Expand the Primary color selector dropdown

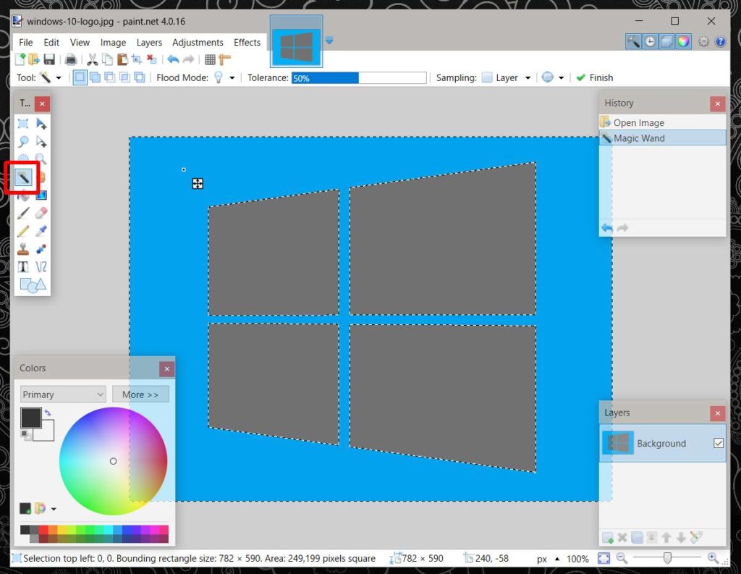(x=62, y=394)
